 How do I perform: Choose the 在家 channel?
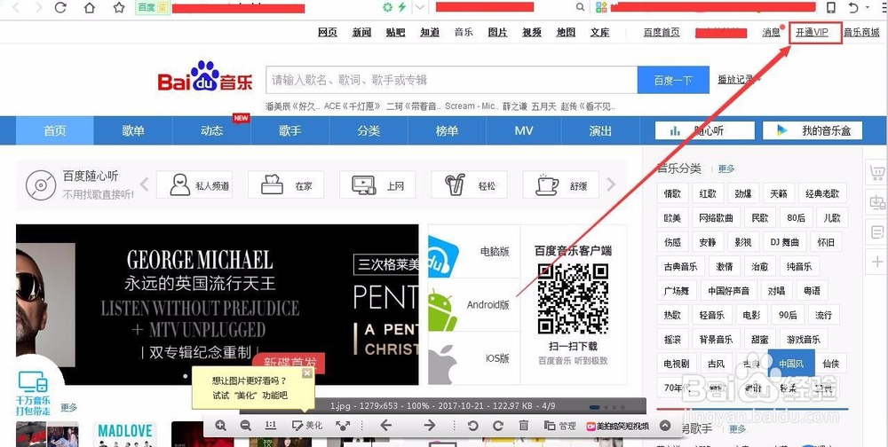click(x=286, y=185)
